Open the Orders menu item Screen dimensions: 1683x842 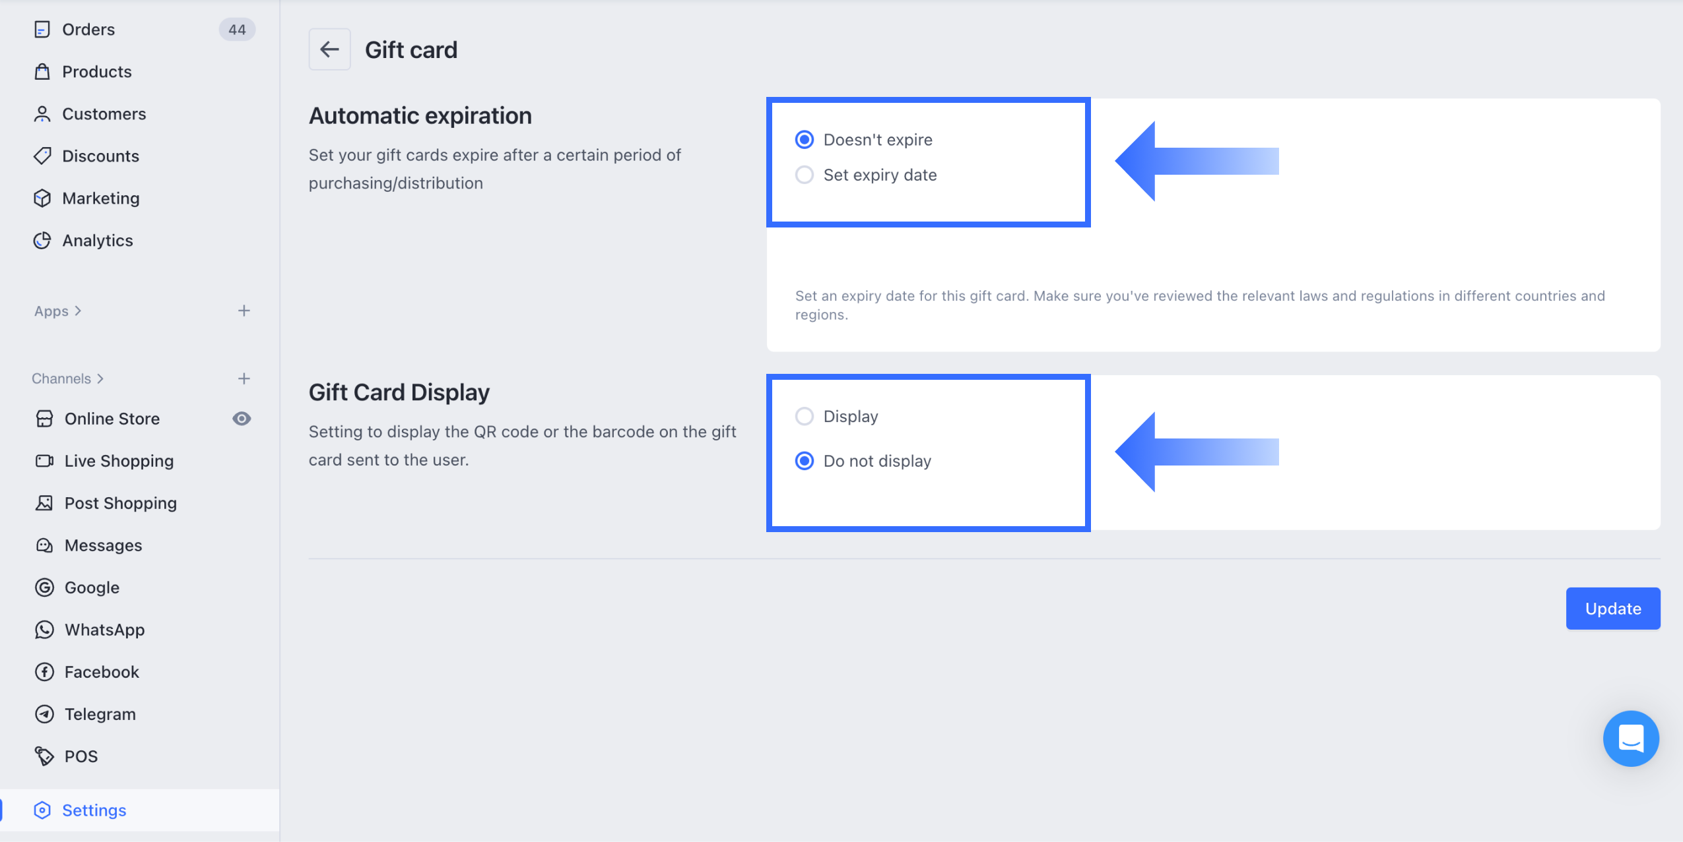coord(88,30)
